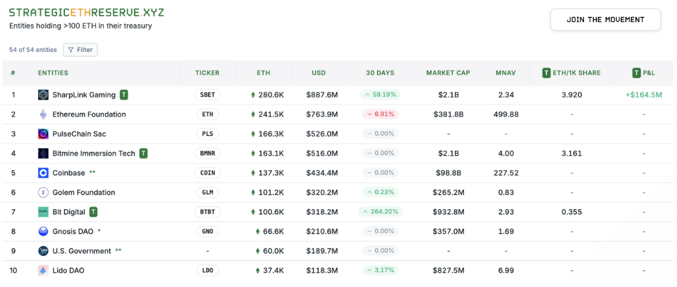Open the Filter options

click(x=81, y=50)
